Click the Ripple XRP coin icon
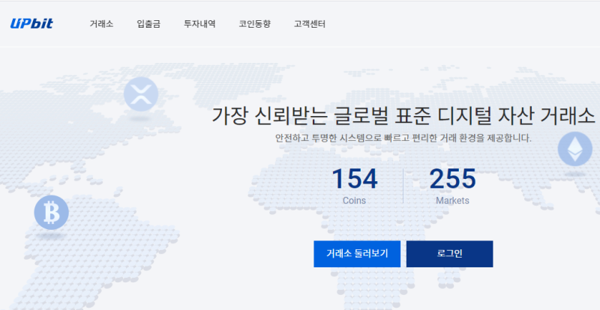The height and width of the screenshot is (310, 600). [x=141, y=94]
